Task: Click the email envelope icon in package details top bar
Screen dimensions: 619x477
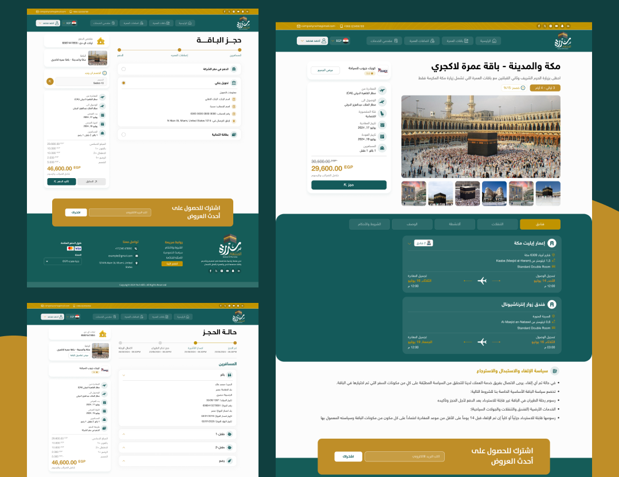Action: [299, 26]
